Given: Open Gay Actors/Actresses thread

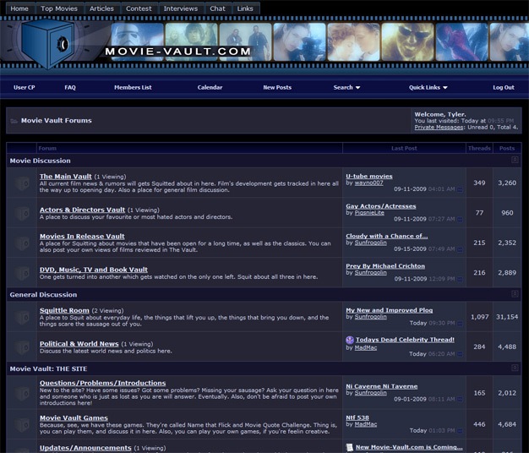Looking at the screenshot, I should pyautogui.click(x=381, y=206).
